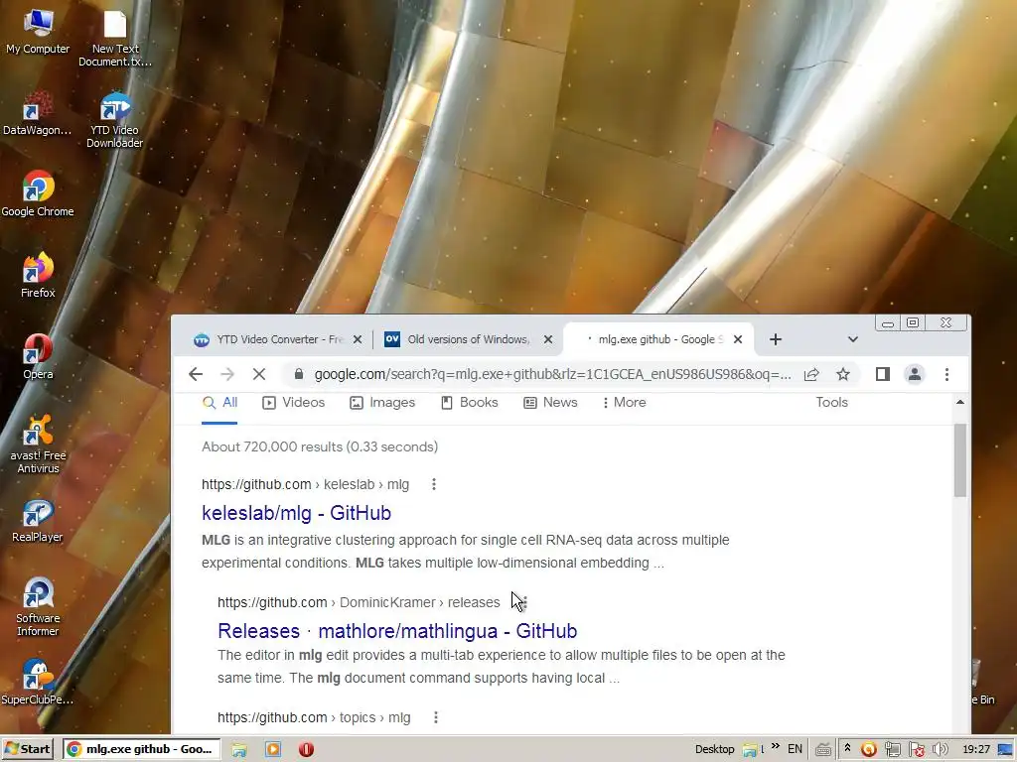Screen dimensions: 1017x762
Task: Open New Text Document file icon
Action: [x=115, y=38]
